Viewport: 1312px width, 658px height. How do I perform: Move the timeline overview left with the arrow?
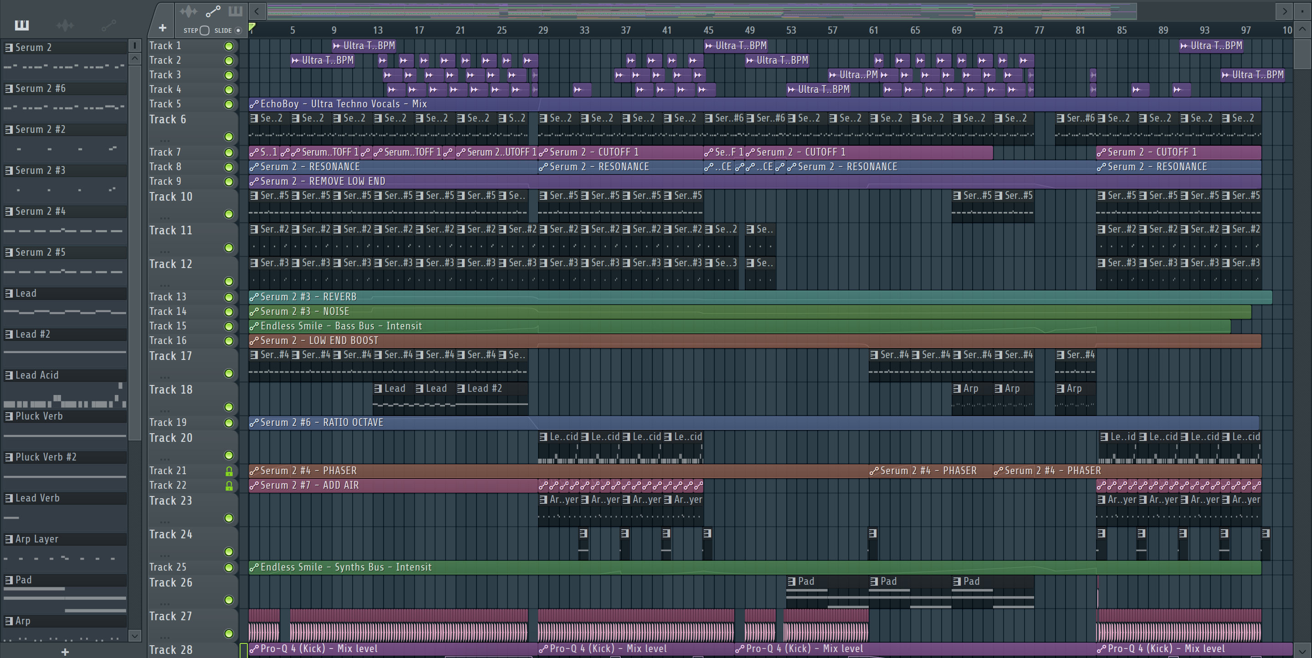(257, 10)
